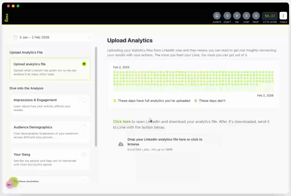
Task: Click the Lime logo
Action: click(x=7, y=18)
